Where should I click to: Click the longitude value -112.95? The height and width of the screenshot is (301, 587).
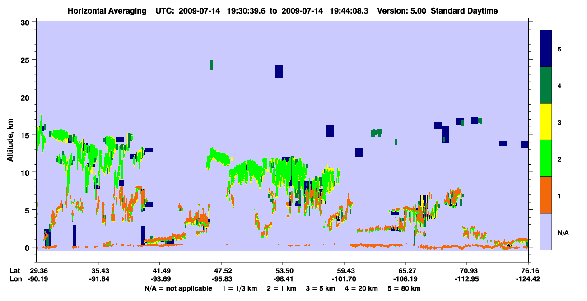467,279
